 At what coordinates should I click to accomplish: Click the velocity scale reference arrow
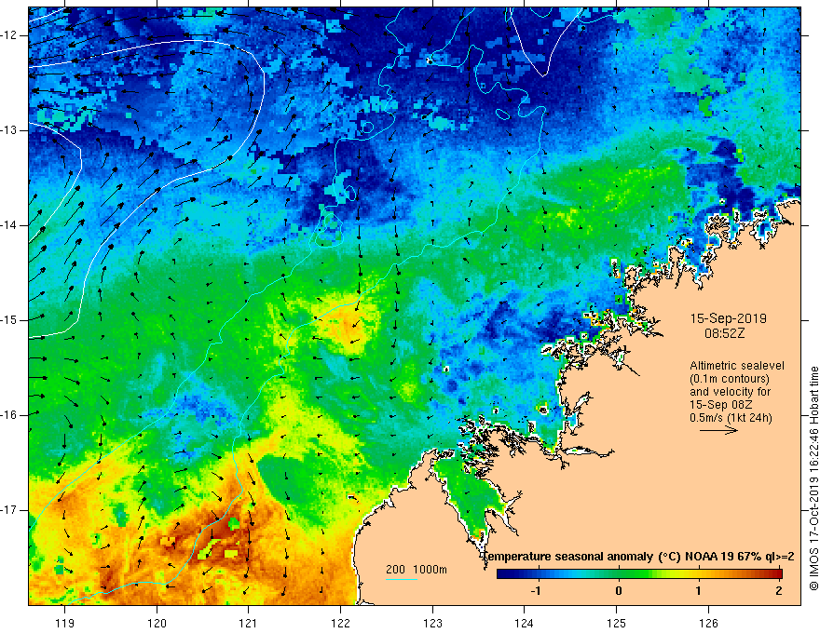coord(718,430)
